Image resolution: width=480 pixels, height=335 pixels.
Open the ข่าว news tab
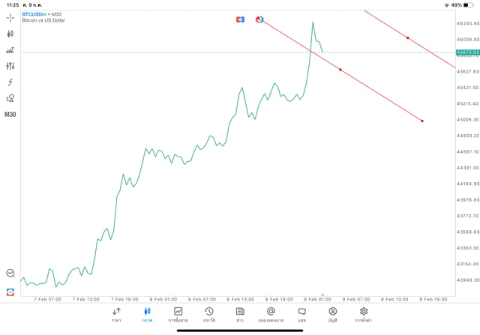pyautogui.click(x=240, y=314)
